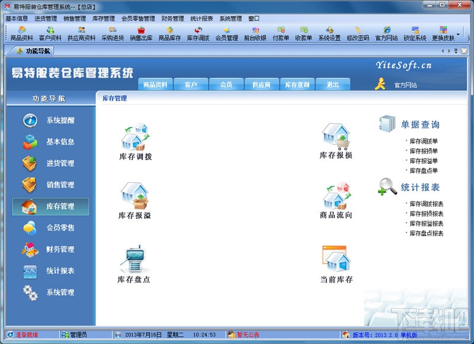The image size is (474, 344).
Task: Click 会员 banner tab
Action: click(x=226, y=84)
